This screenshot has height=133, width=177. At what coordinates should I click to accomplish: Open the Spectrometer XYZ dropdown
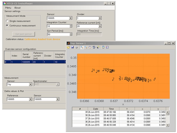pyautogui.click(x=57, y=84)
